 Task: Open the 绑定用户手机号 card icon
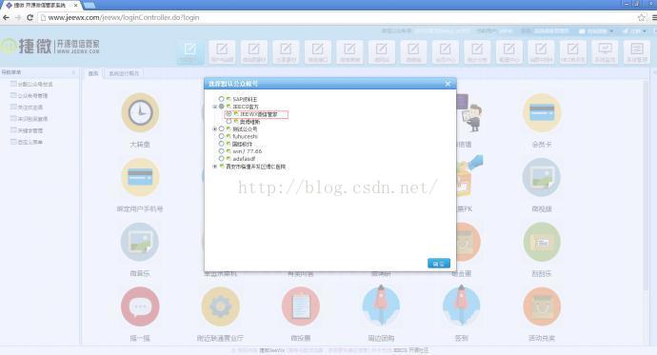(x=140, y=177)
